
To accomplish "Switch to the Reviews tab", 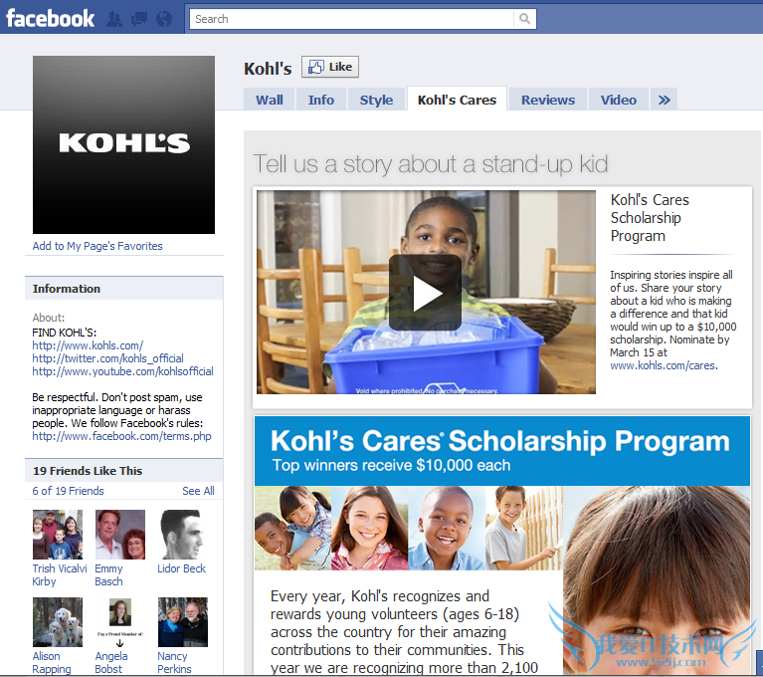I will click(x=548, y=100).
